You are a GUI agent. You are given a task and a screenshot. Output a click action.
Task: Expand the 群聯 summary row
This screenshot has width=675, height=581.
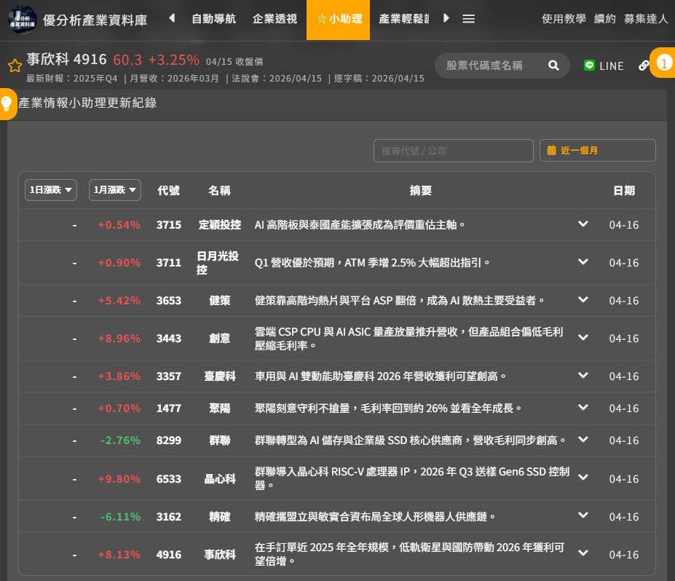click(x=583, y=440)
